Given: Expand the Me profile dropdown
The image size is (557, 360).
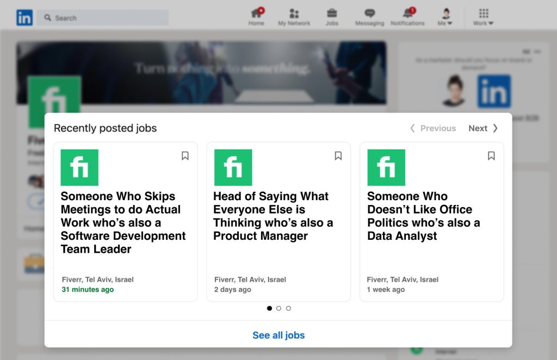Looking at the screenshot, I should (445, 17).
